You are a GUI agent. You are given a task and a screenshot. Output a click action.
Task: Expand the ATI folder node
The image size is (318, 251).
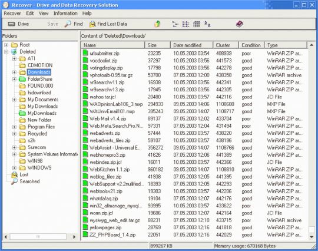tap(14, 59)
